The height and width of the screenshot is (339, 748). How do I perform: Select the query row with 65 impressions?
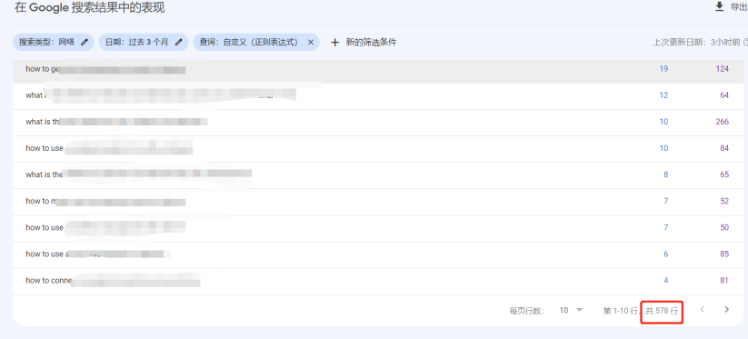coord(378,175)
